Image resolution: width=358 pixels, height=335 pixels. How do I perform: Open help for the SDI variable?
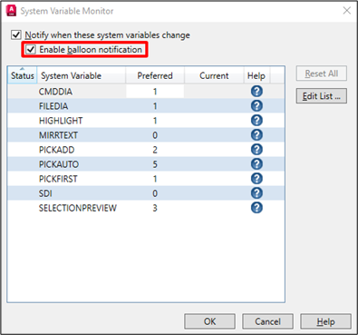(x=256, y=193)
